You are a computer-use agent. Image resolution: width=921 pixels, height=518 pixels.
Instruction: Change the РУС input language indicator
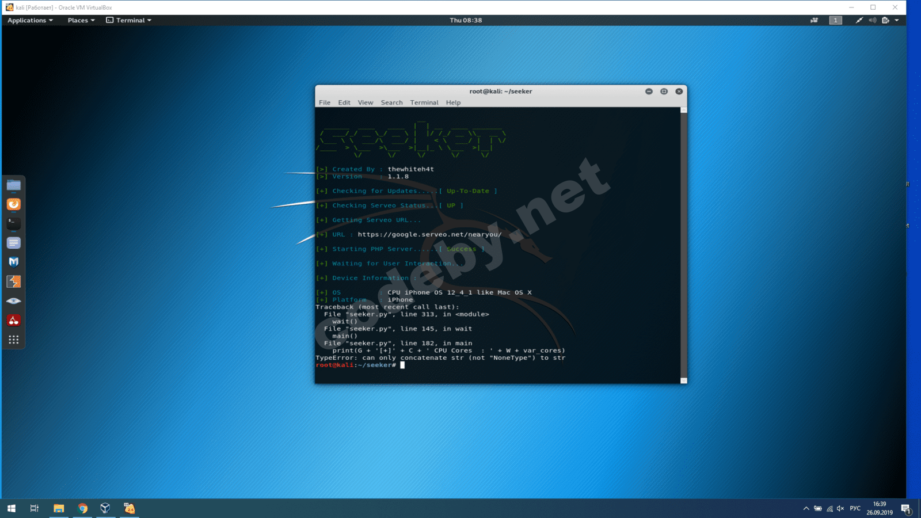(x=855, y=508)
